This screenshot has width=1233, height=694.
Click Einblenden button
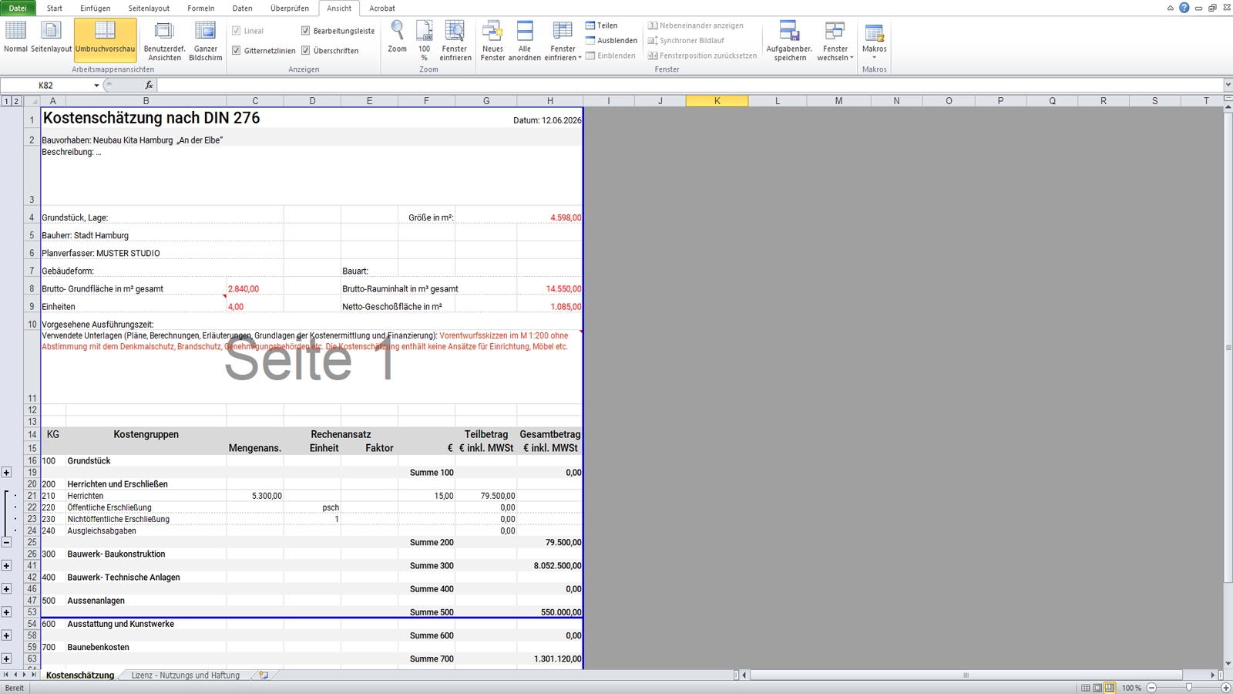tap(610, 56)
